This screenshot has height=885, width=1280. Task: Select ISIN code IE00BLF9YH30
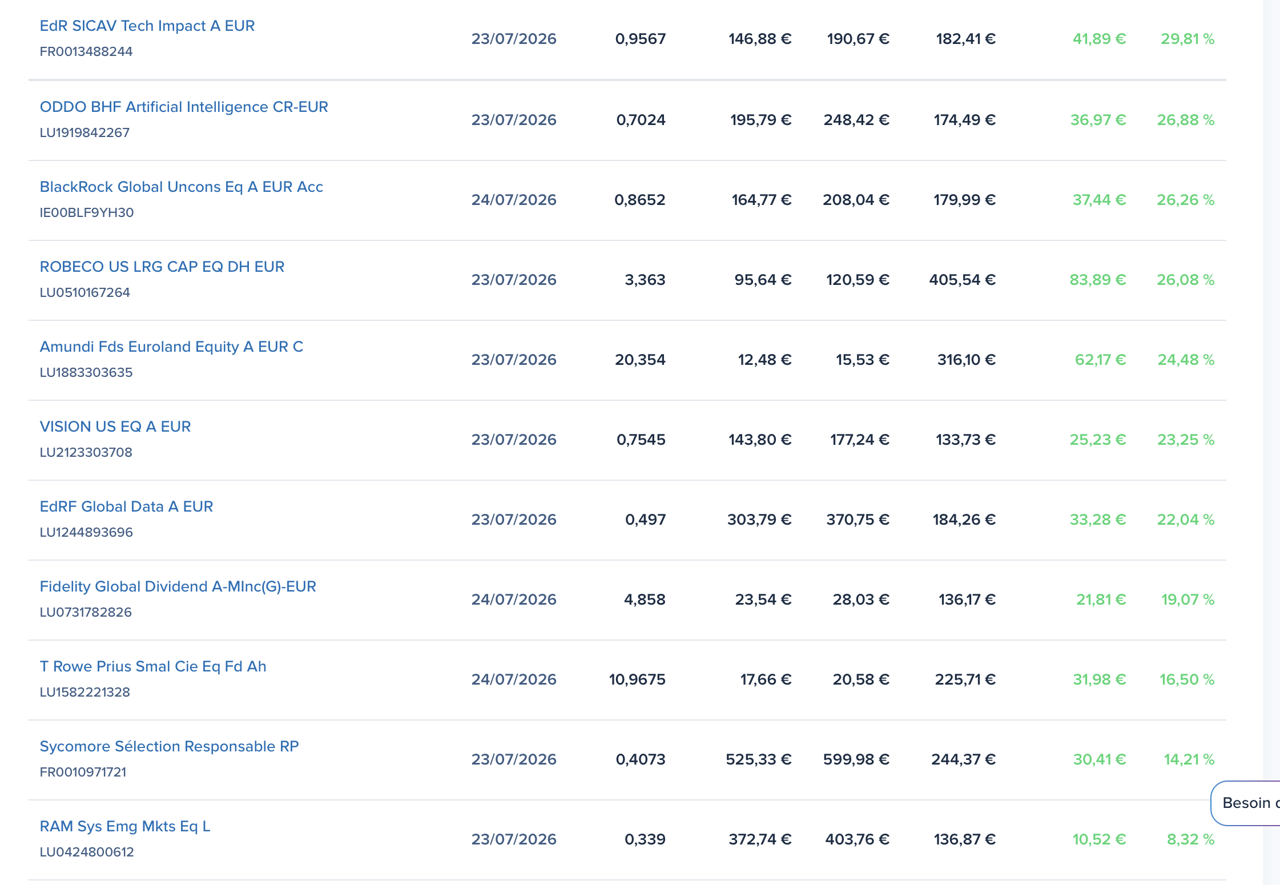click(x=87, y=212)
